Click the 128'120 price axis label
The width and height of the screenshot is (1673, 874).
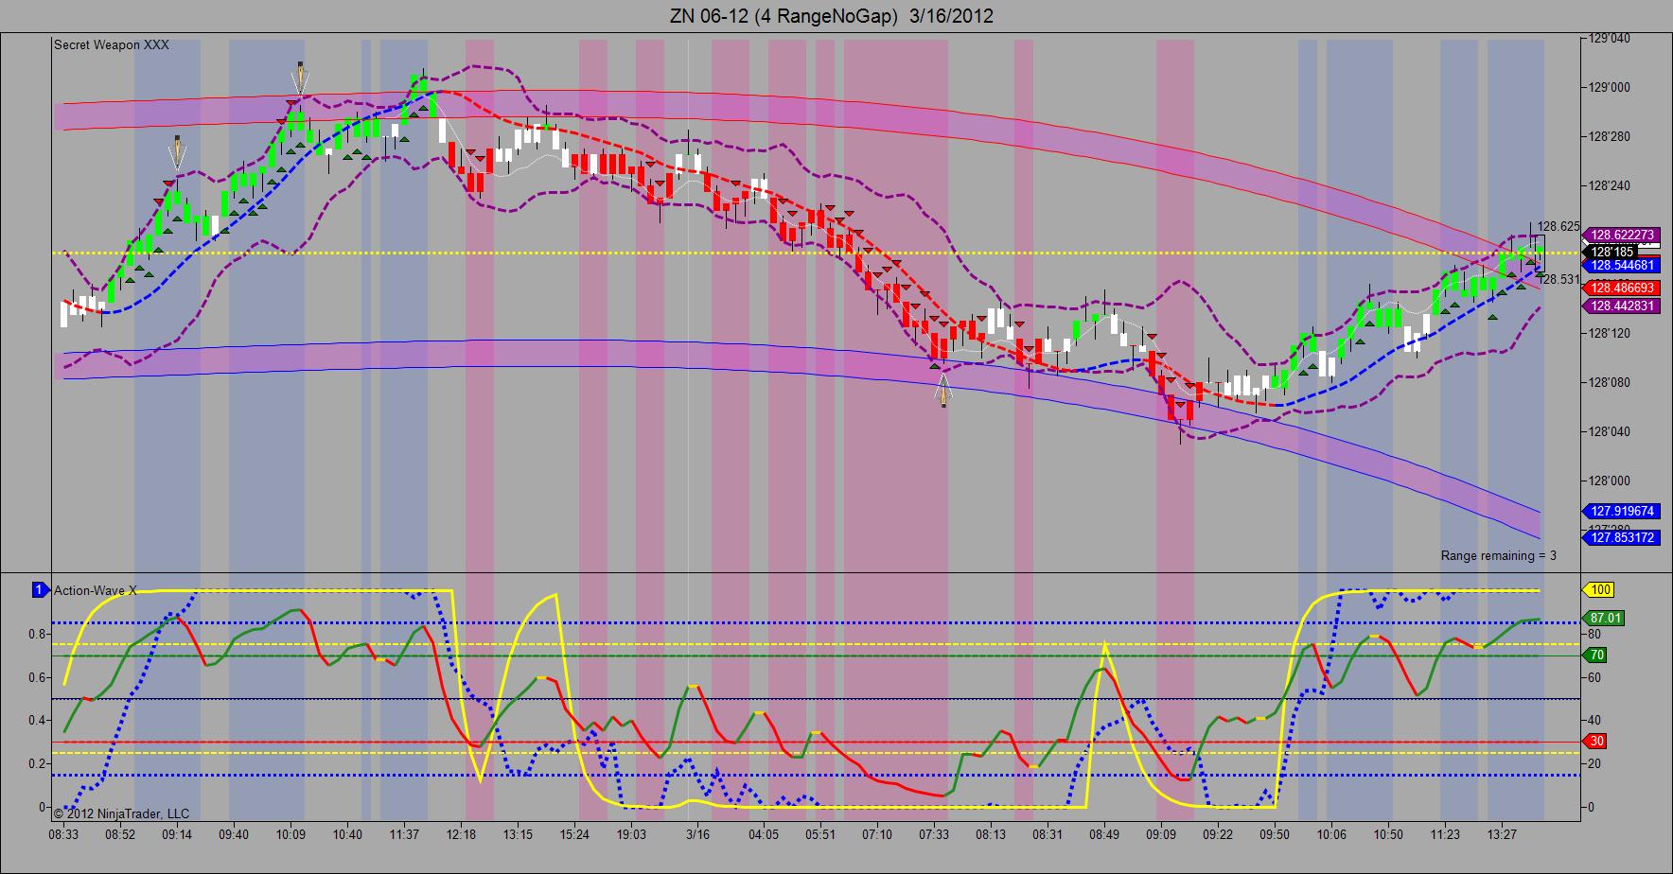1609,334
